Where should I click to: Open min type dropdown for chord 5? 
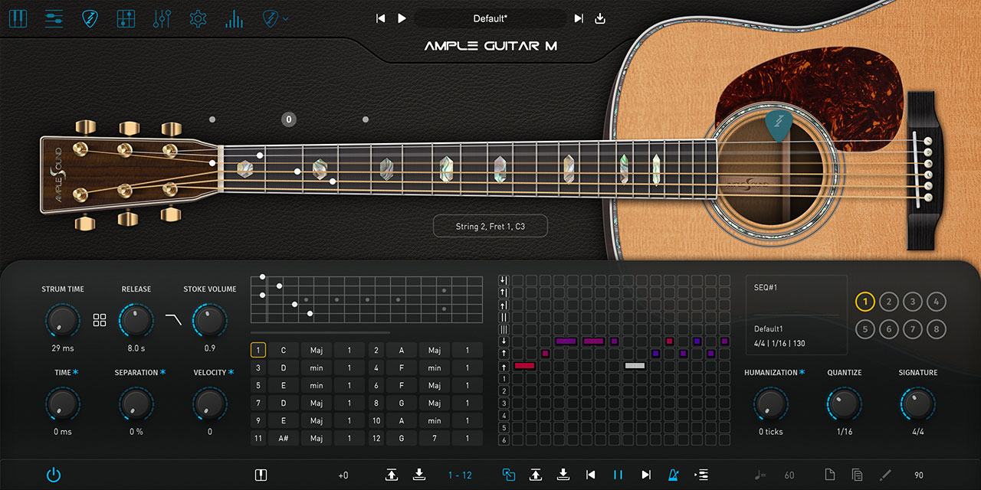317,385
